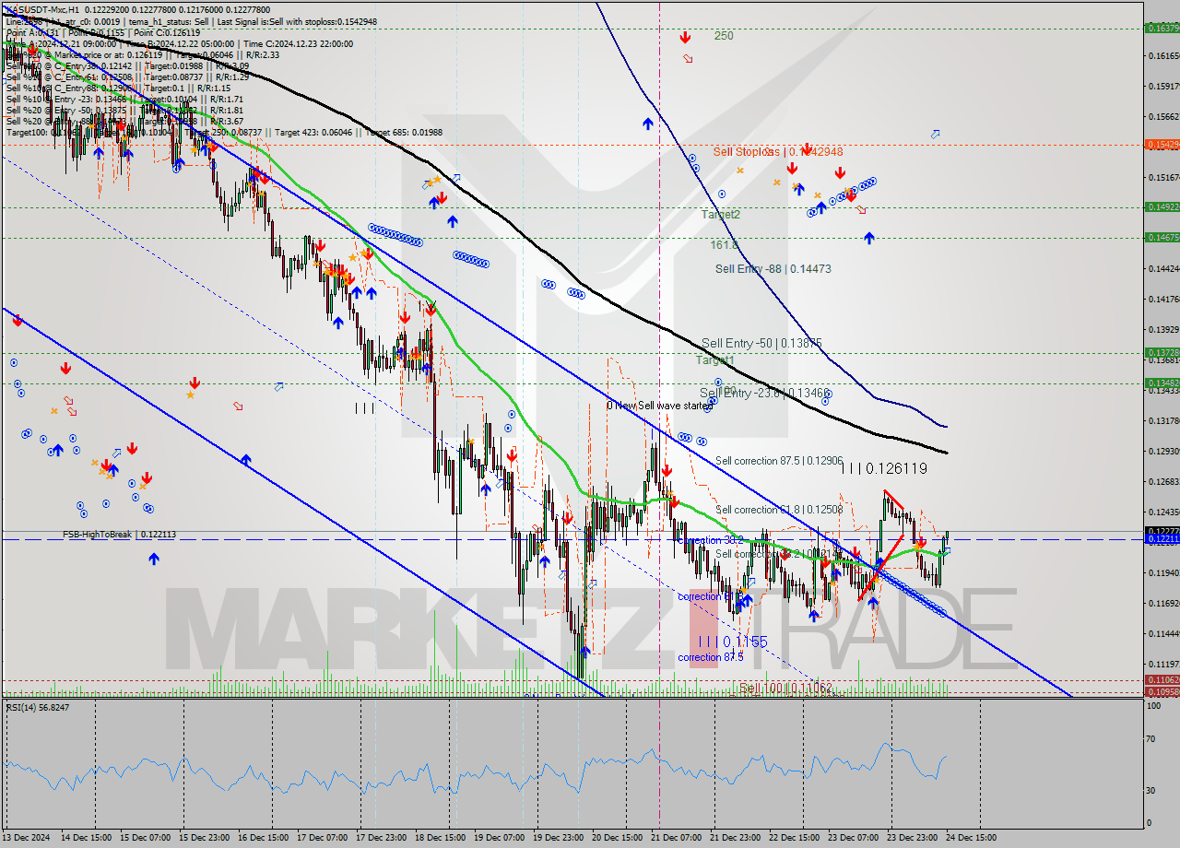Screen dimensions: 1180x848
Task: Click the '17 Dec 23:00' time axis label
Action: (381, 838)
